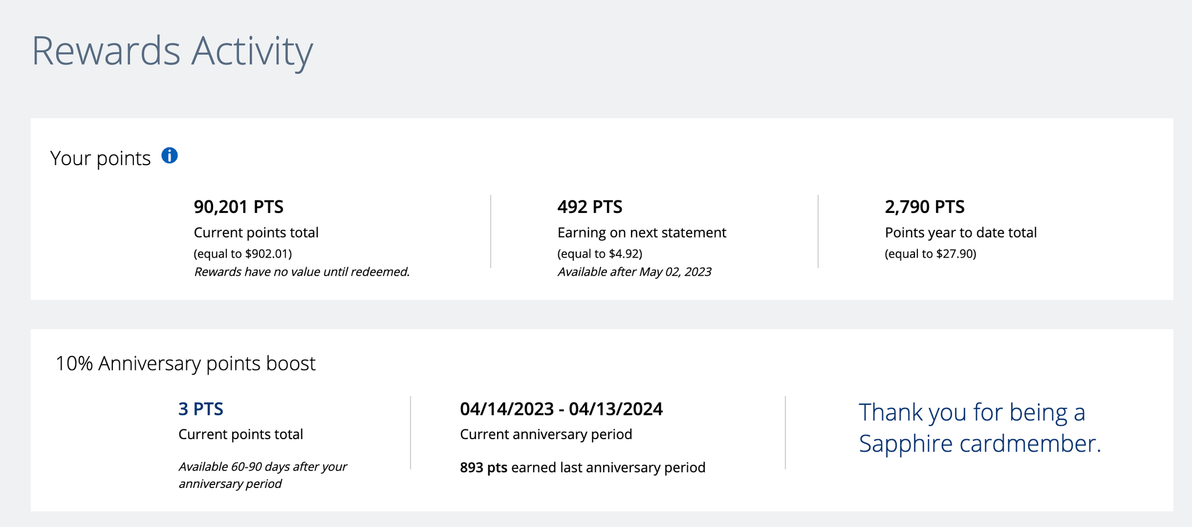Click the 04/14/2023 - 04/13/2024 anniversary period
This screenshot has height=527, width=1192.
pyautogui.click(x=561, y=409)
